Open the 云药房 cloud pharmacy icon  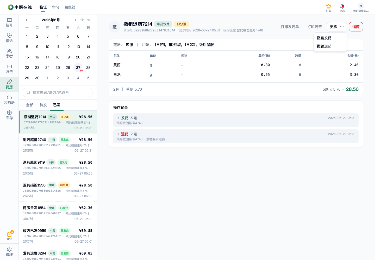pos(9,100)
